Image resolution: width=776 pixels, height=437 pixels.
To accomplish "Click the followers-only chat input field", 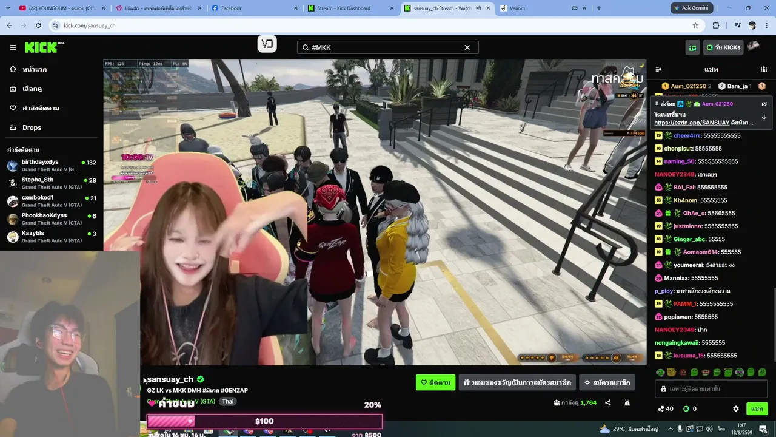I will (711, 388).
